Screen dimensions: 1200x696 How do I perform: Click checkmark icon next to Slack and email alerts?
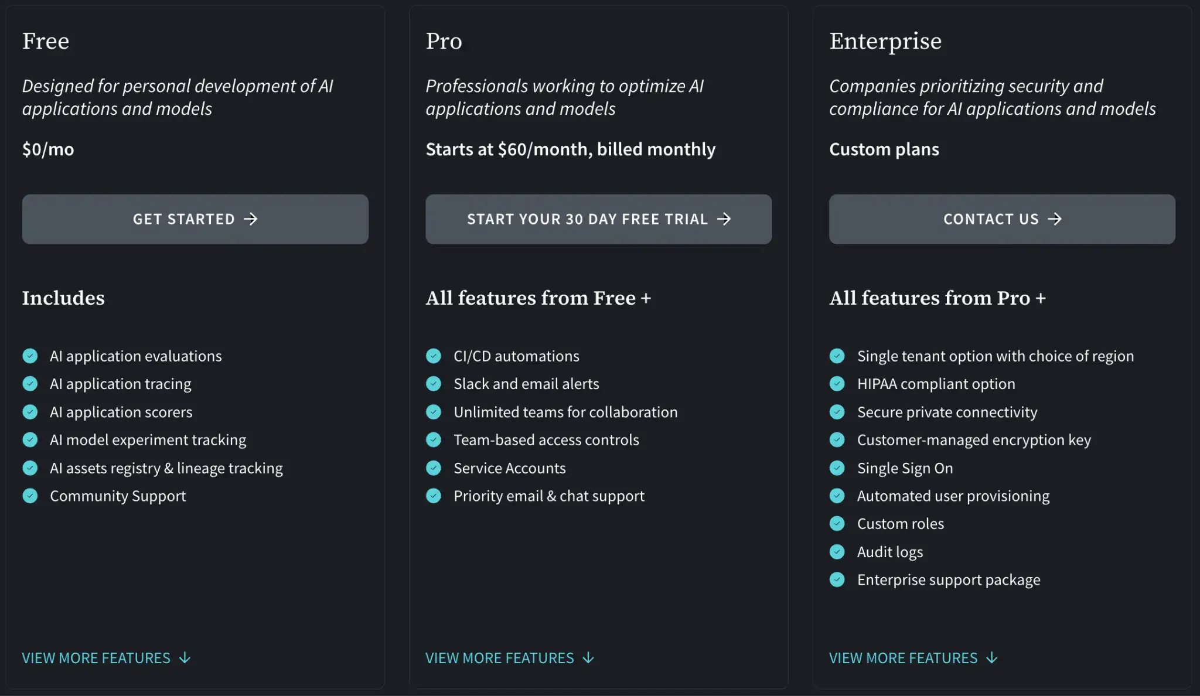point(434,384)
